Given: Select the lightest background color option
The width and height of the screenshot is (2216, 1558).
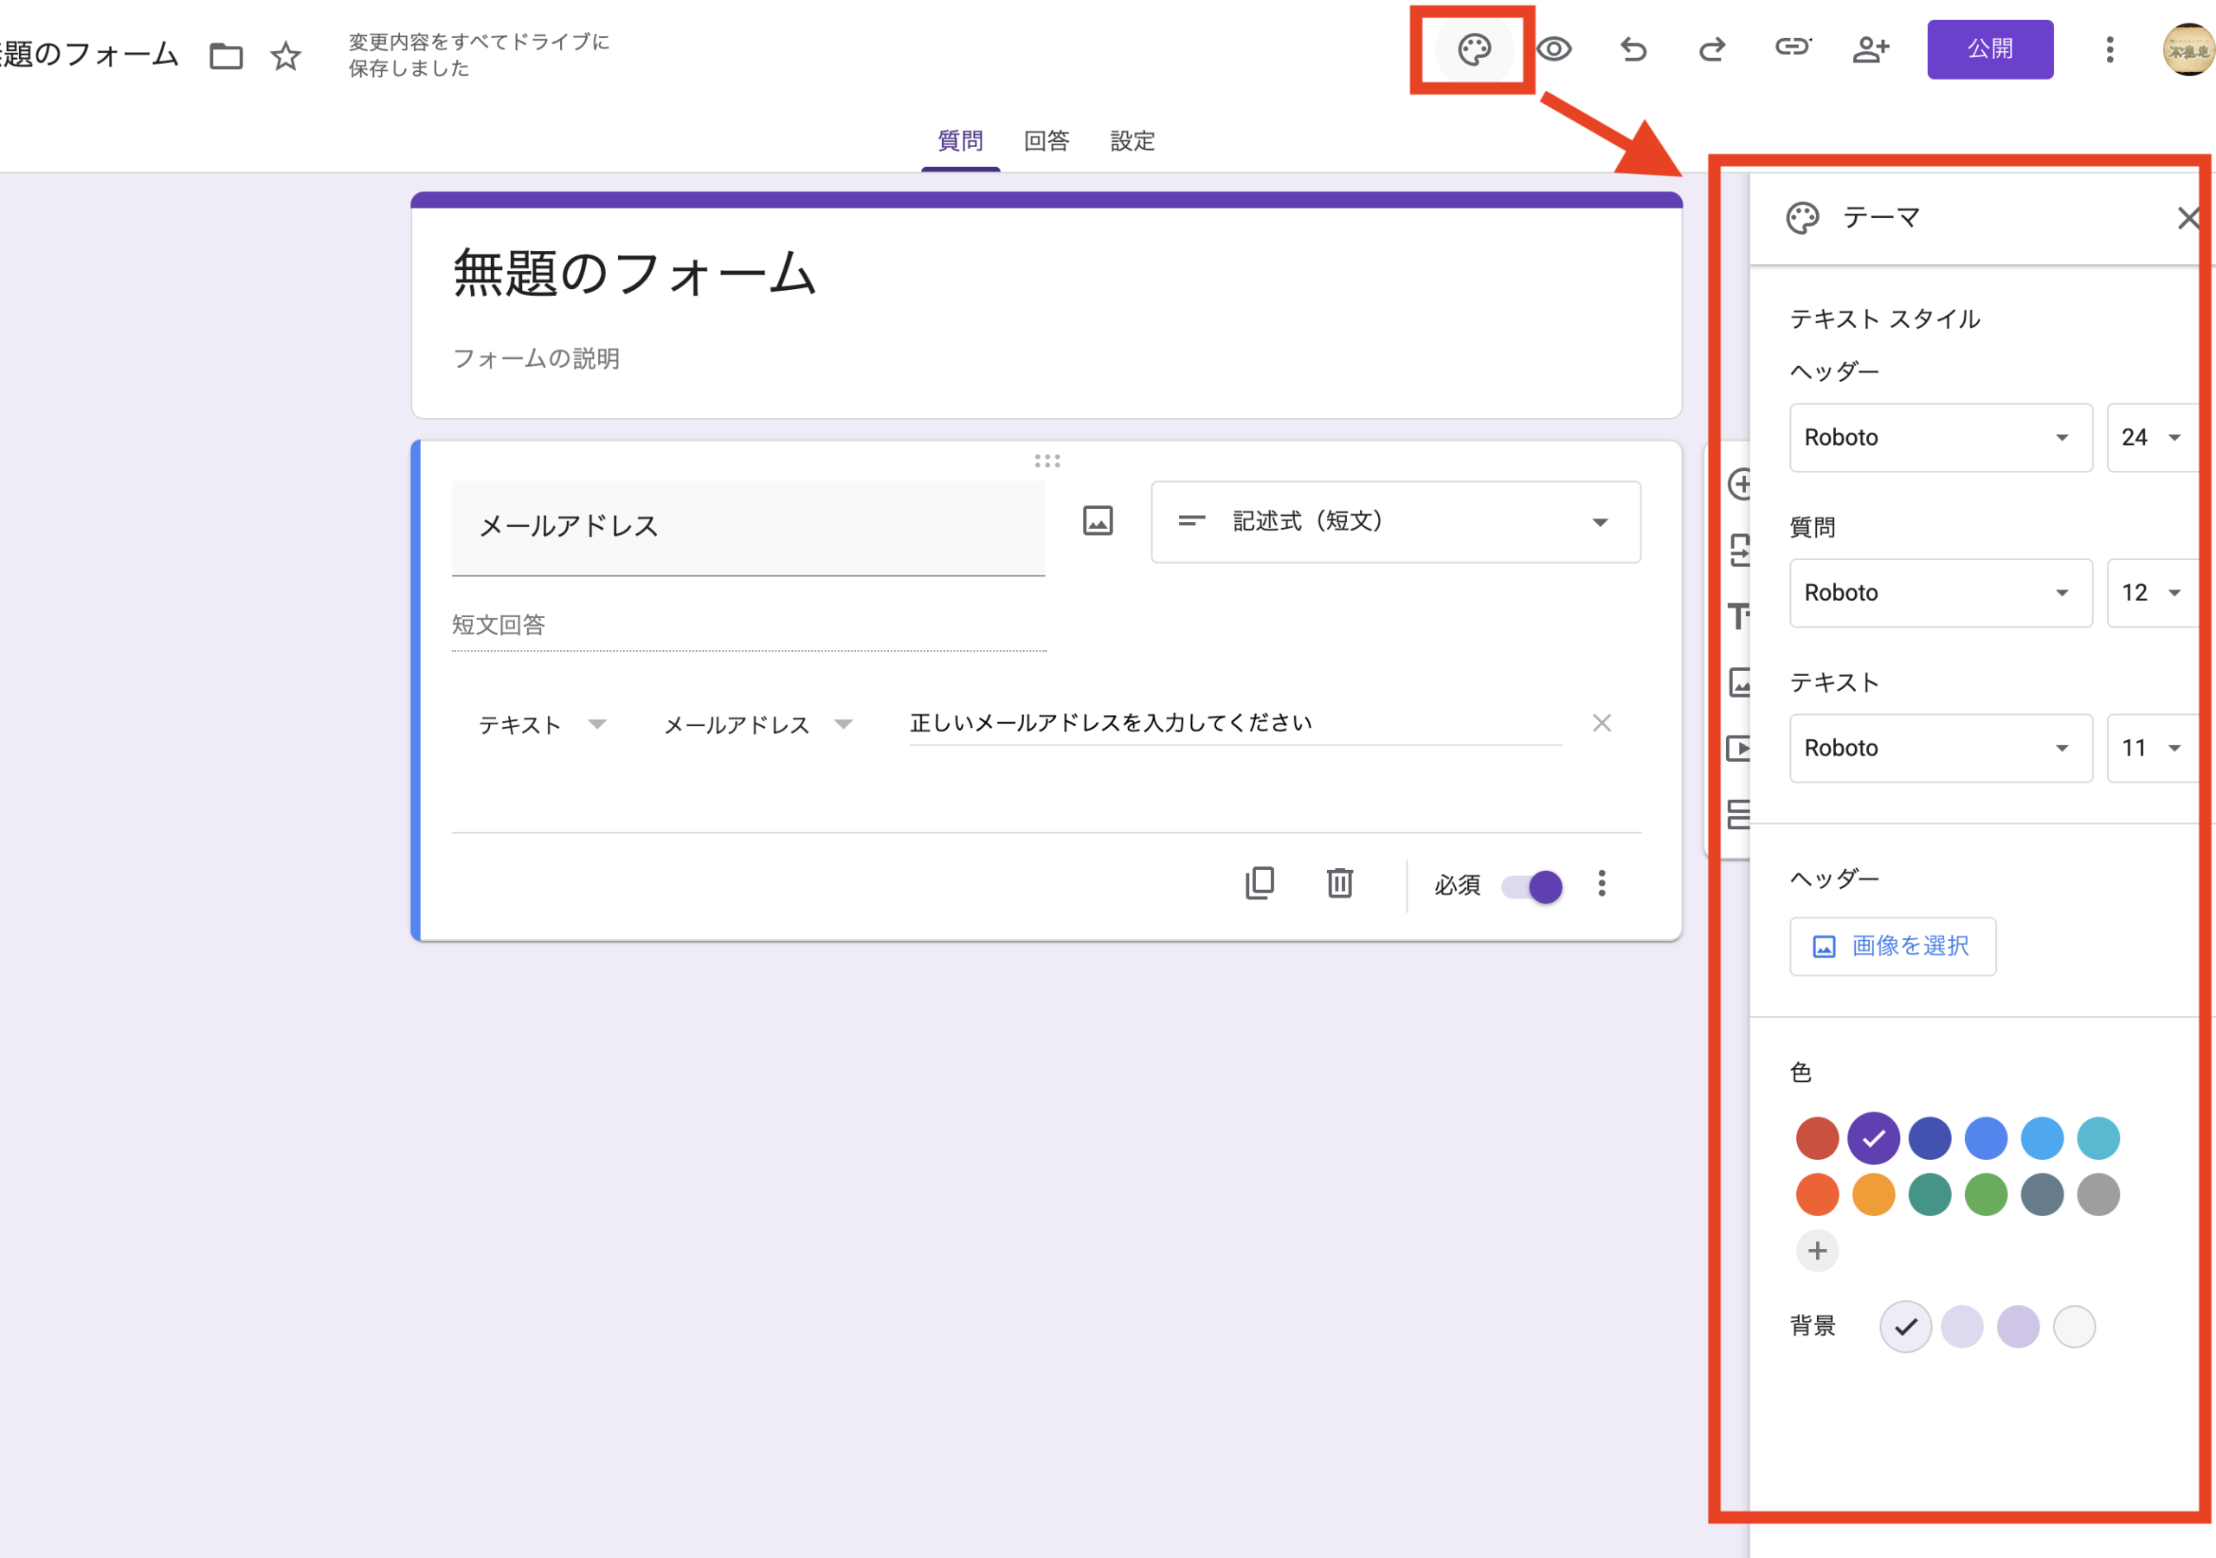Looking at the screenshot, I should (x=2074, y=1326).
